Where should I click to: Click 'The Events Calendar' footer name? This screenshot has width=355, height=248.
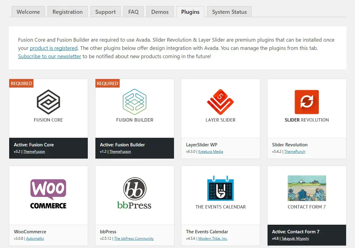coord(207,232)
